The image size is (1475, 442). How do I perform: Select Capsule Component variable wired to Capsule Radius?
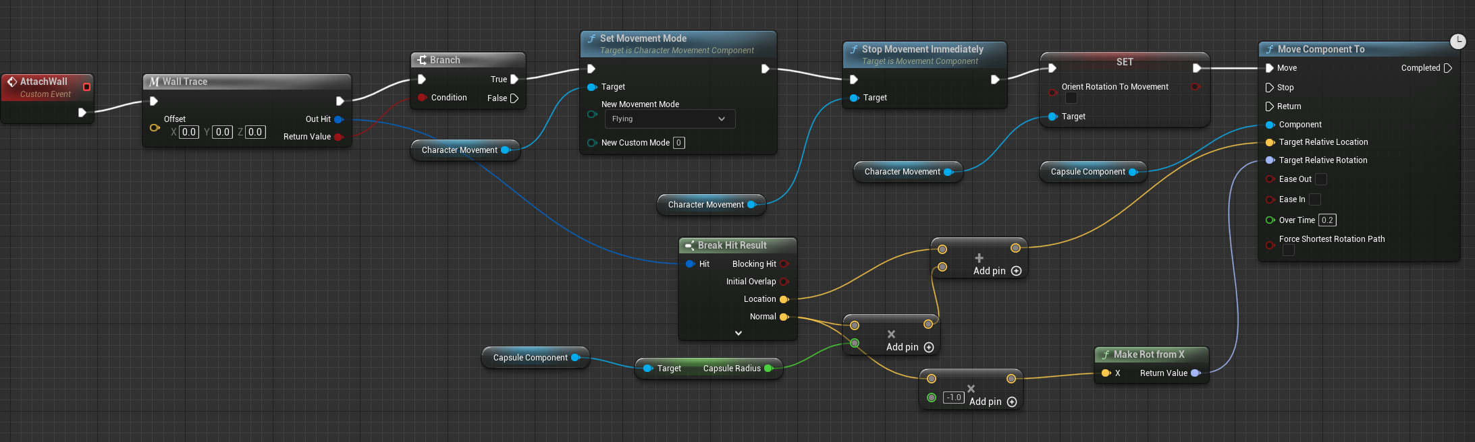[535, 358]
